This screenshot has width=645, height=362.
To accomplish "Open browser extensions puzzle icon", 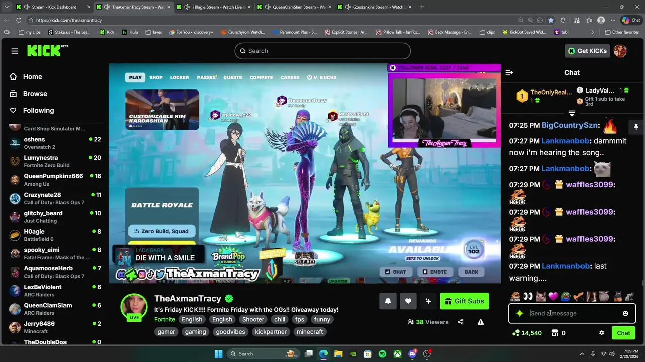I will click(563, 20).
